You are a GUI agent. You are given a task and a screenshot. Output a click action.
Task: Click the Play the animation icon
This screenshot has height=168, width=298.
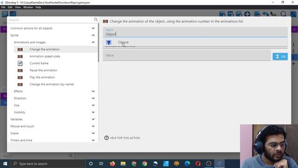pos(20,77)
